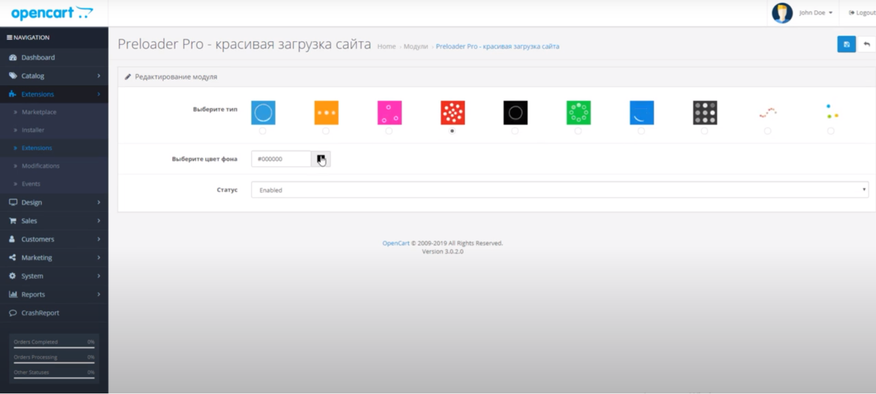
Task: Click the pink dots preloader thumbnail
Action: 389,113
